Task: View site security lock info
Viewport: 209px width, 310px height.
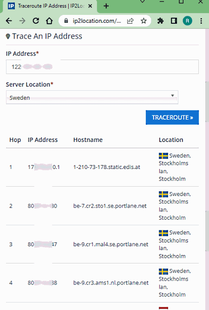Action: 66,21
